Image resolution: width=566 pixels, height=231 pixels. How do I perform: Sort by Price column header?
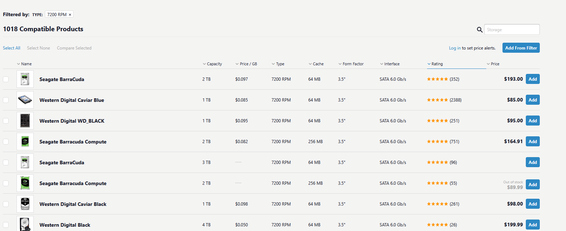pyautogui.click(x=493, y=64)
